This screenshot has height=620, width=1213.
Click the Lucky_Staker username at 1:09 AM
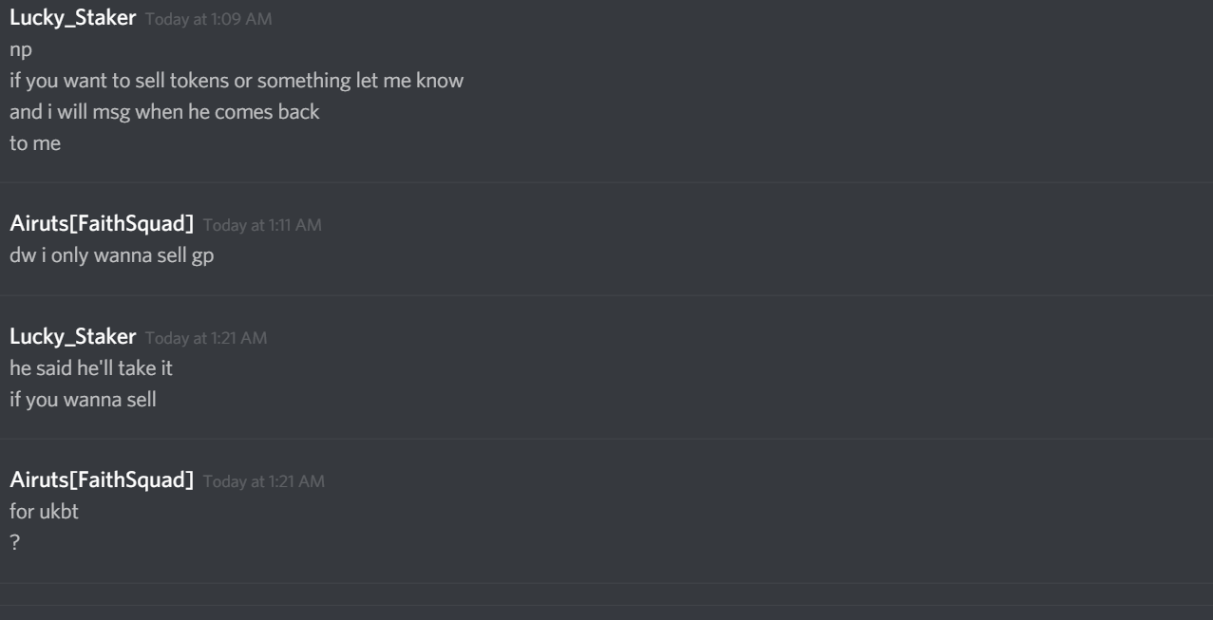click(x=73, y=21)
